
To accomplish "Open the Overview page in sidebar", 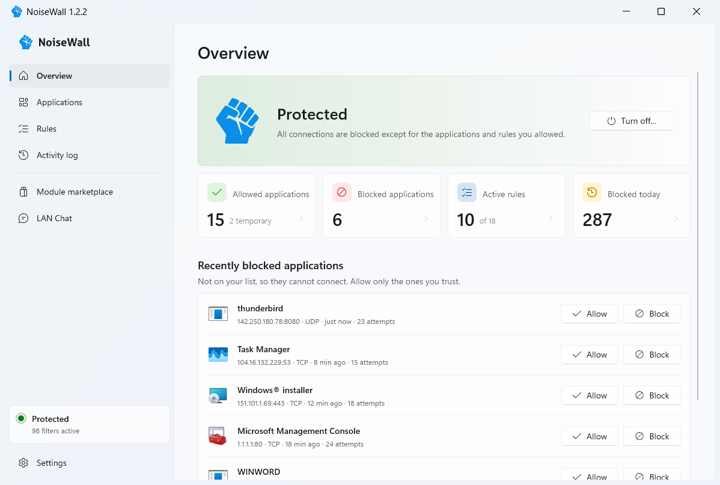I will pos(90,76).
